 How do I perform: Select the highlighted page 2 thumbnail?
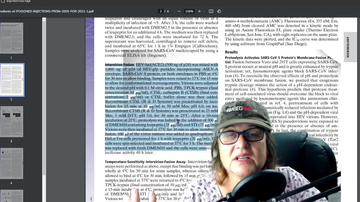point(12,80)
